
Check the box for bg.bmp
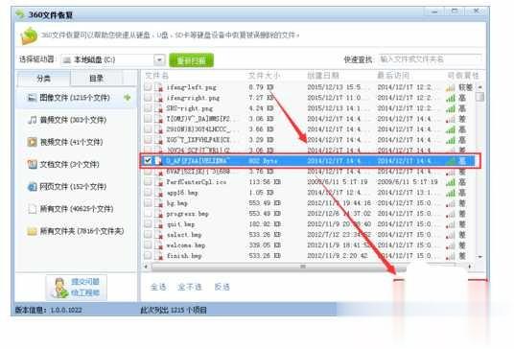point(148,203)
